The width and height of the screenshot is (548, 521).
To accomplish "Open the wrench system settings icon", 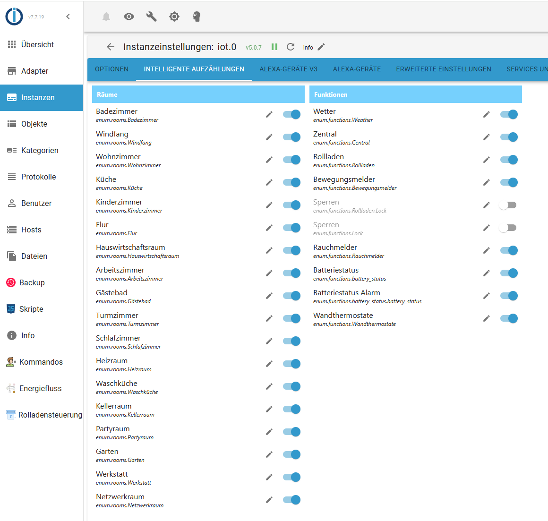I will pyautogui.click(x=151, y=17).
